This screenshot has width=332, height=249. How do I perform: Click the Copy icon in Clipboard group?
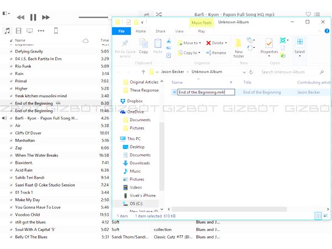[x=143, y=46]
